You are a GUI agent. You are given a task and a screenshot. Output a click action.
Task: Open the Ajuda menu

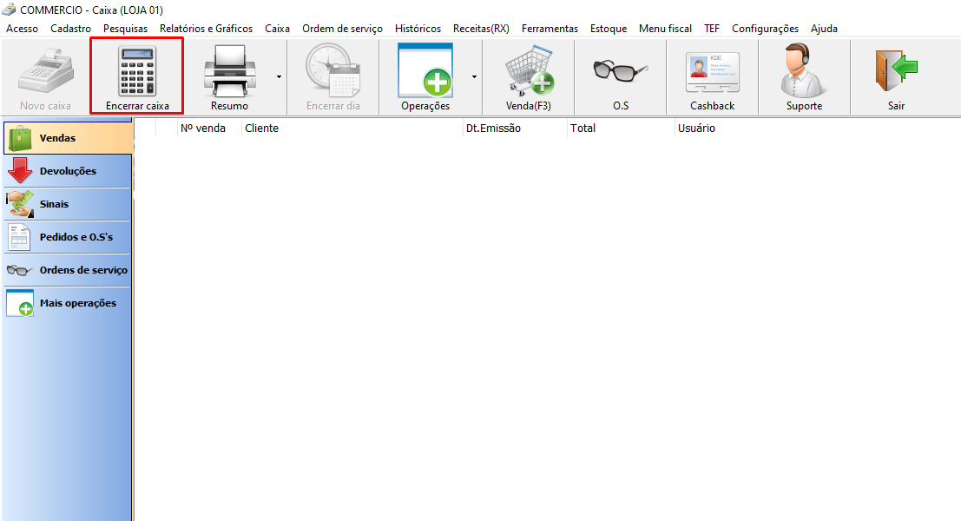click(824, 28)
